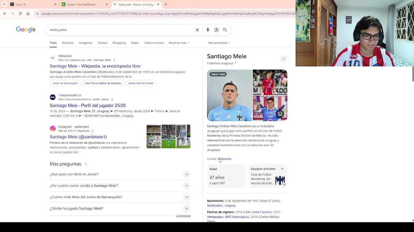Click the Comentarios feedback link

tap(183, 216)
